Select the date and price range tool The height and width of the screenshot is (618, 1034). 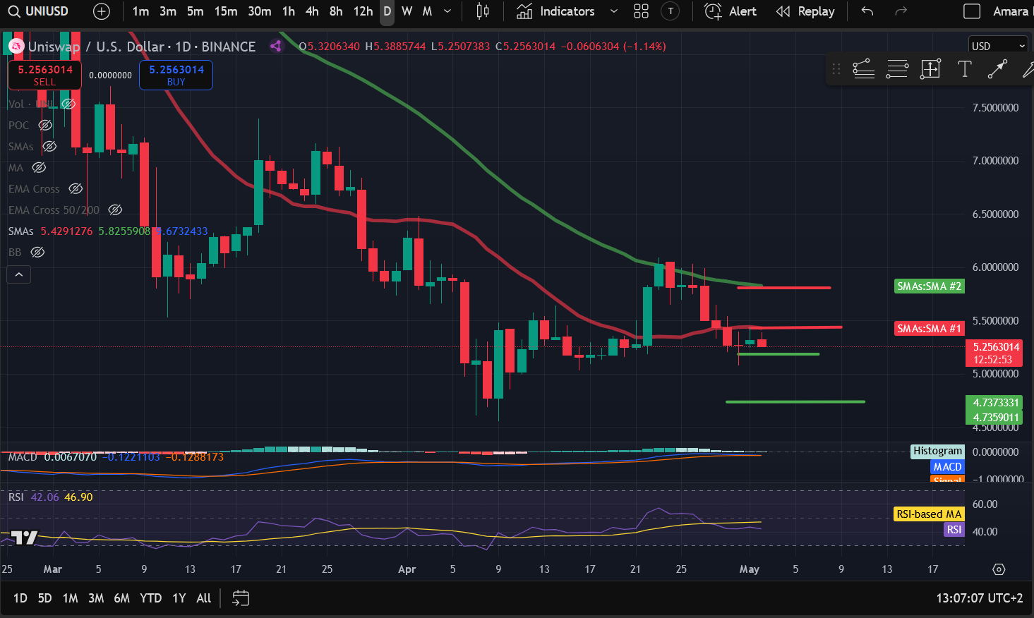[x=931, y=69]
